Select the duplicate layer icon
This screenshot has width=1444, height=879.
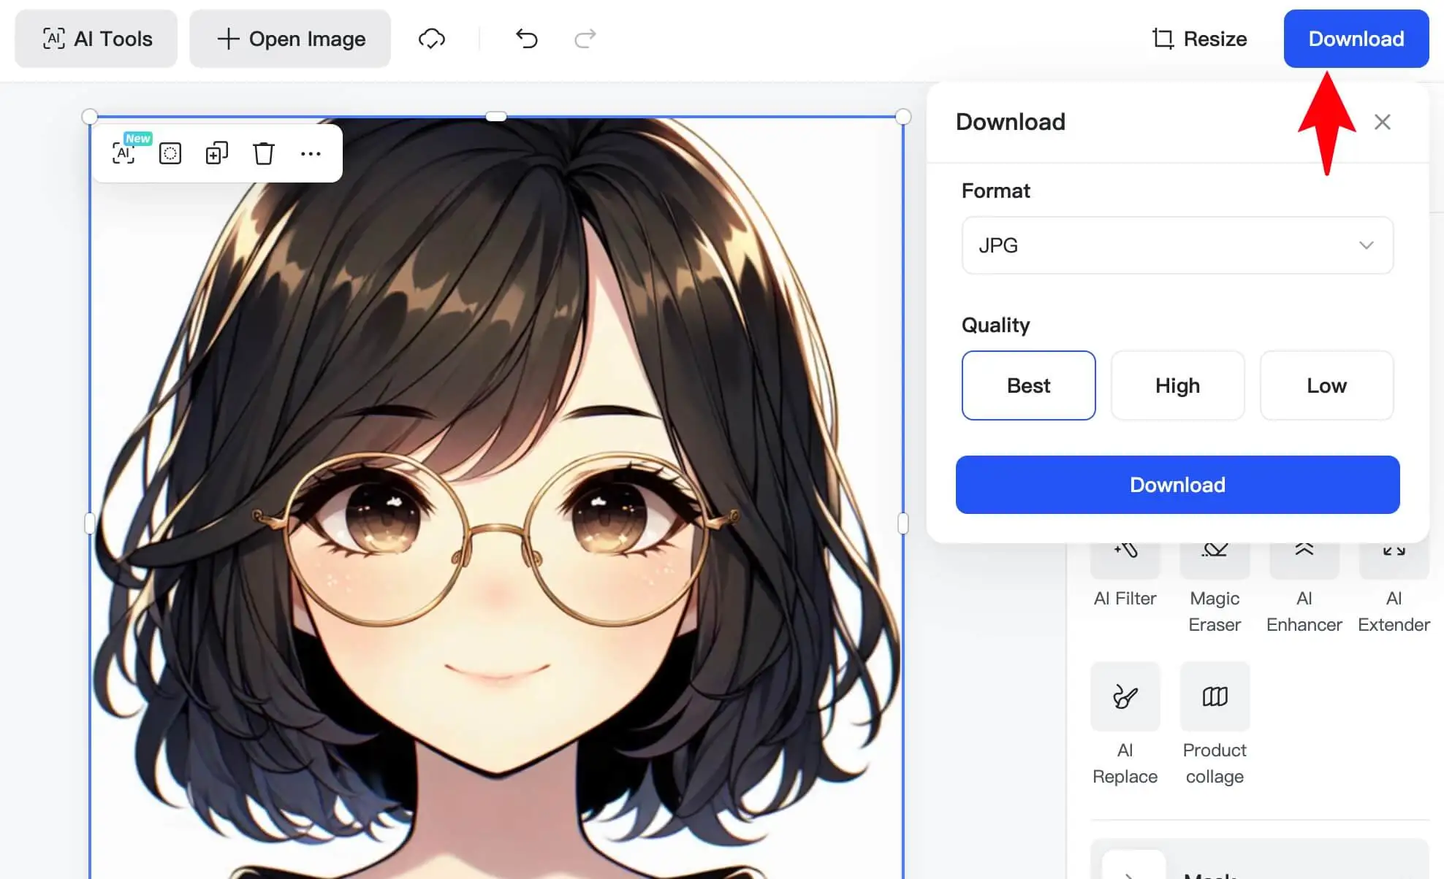click(x=216, y=153)
